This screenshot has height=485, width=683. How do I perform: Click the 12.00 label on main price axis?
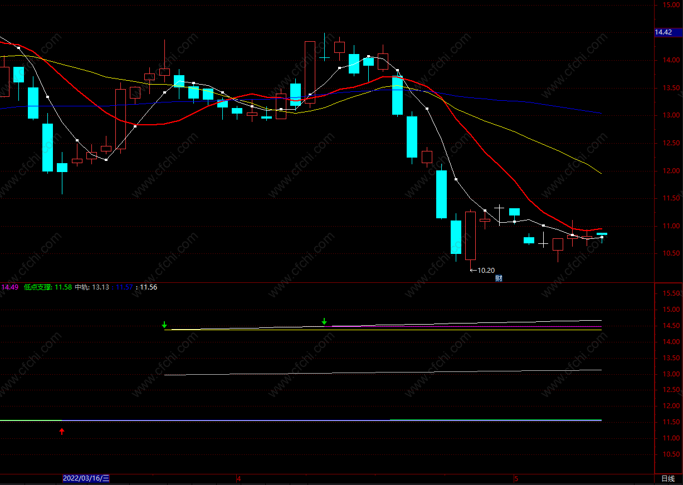coord(671,171)
